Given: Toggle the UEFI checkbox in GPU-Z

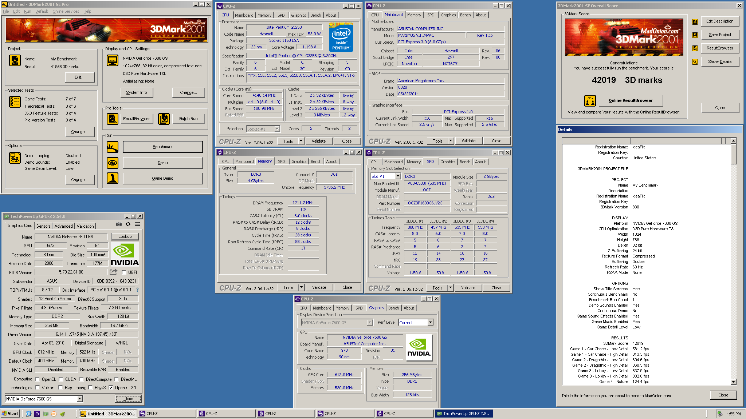Looking at the screenshot, I should click(124, 272).
